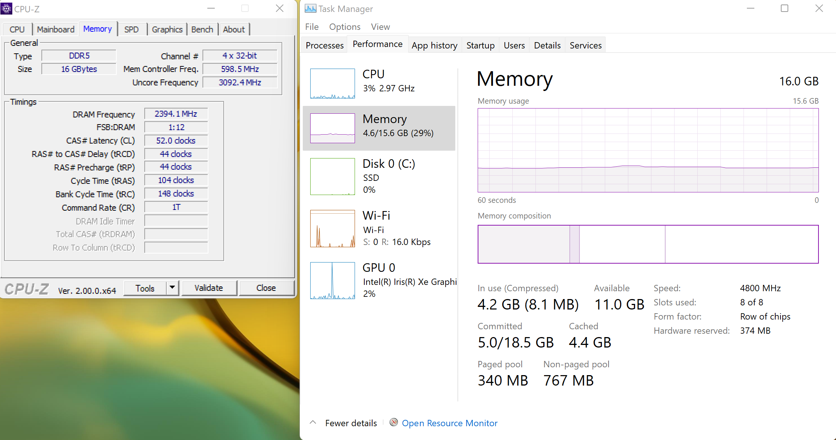Screen dimensions: 836x440
Task: Open the SPD tab in CPU-Z
Action: point(132,29)
